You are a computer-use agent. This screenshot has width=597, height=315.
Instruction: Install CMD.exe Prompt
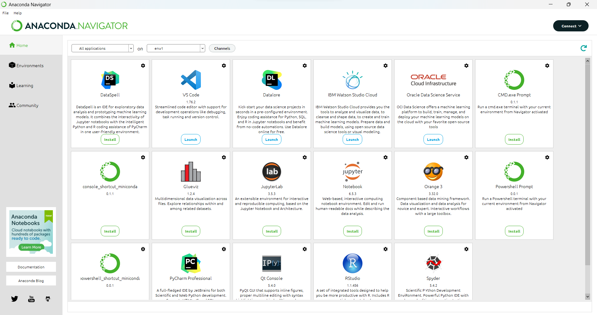click(x=514, y=140)
